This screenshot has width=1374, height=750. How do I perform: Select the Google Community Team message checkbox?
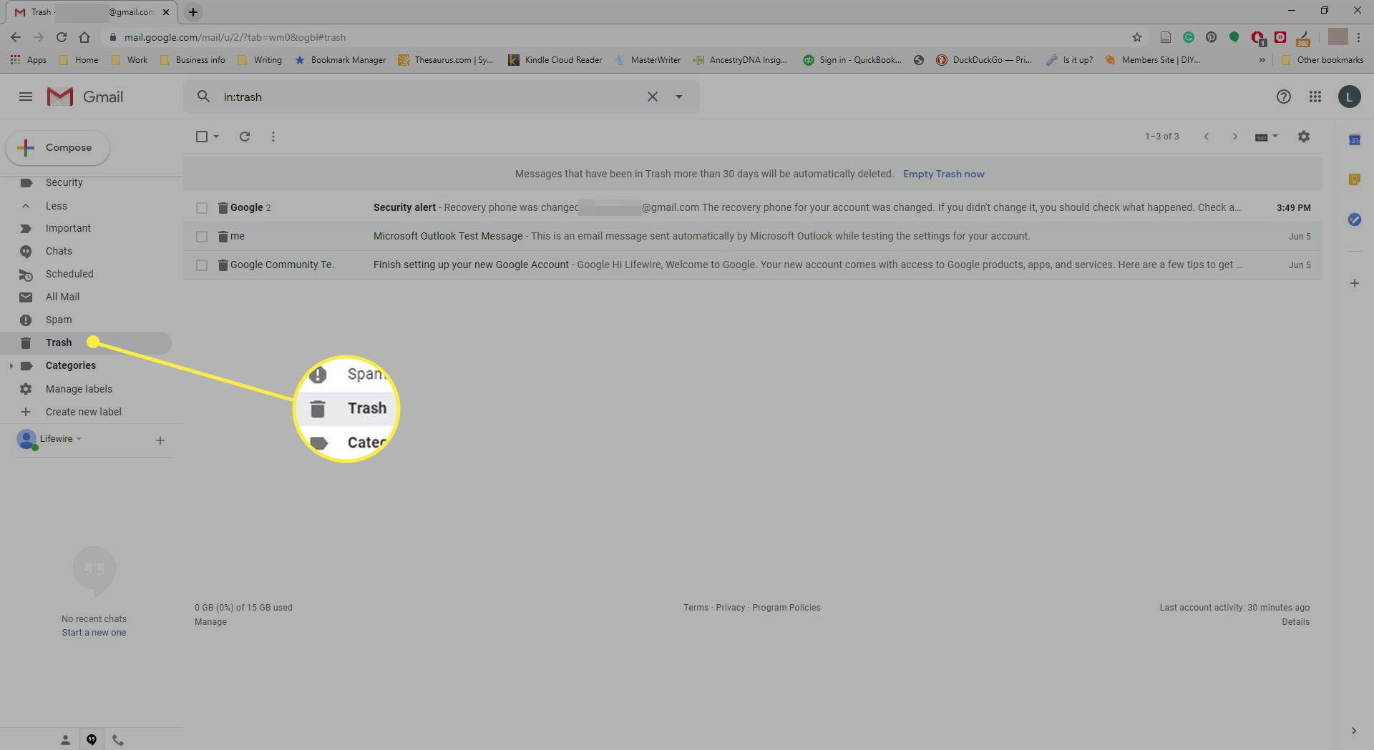point(202,265)
